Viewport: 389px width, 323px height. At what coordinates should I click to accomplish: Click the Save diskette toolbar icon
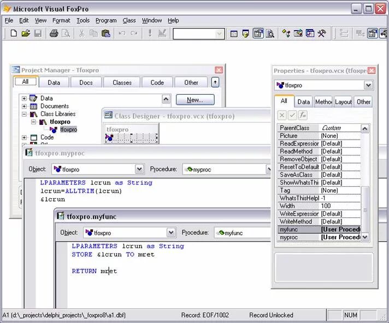(x=38, y=33)
